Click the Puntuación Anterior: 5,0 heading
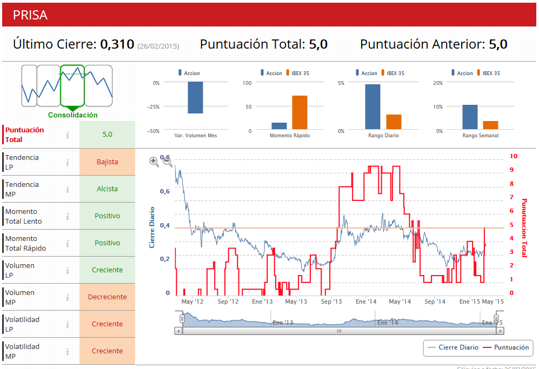The width and height of the screenshot is (539, 369). point(434,44)
